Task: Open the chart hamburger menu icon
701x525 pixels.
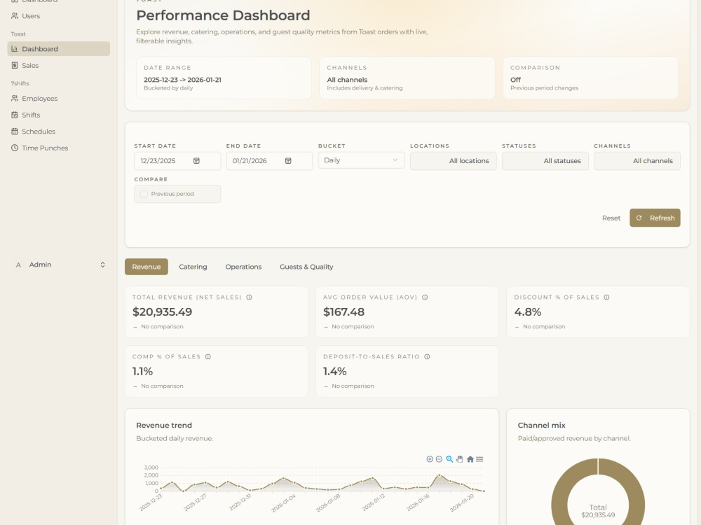Action: [479, 459]
